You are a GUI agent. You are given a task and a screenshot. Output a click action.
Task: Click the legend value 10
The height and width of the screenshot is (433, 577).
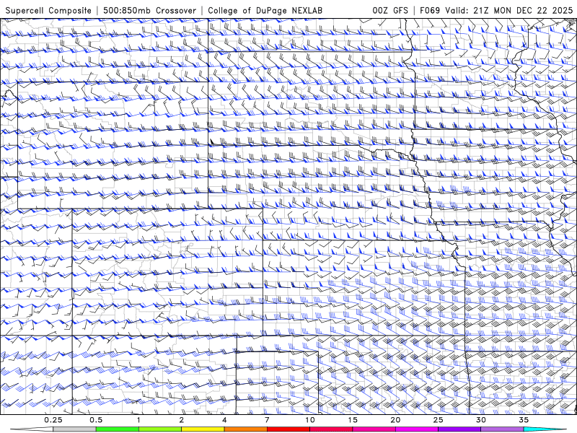[x=310, y=420]
